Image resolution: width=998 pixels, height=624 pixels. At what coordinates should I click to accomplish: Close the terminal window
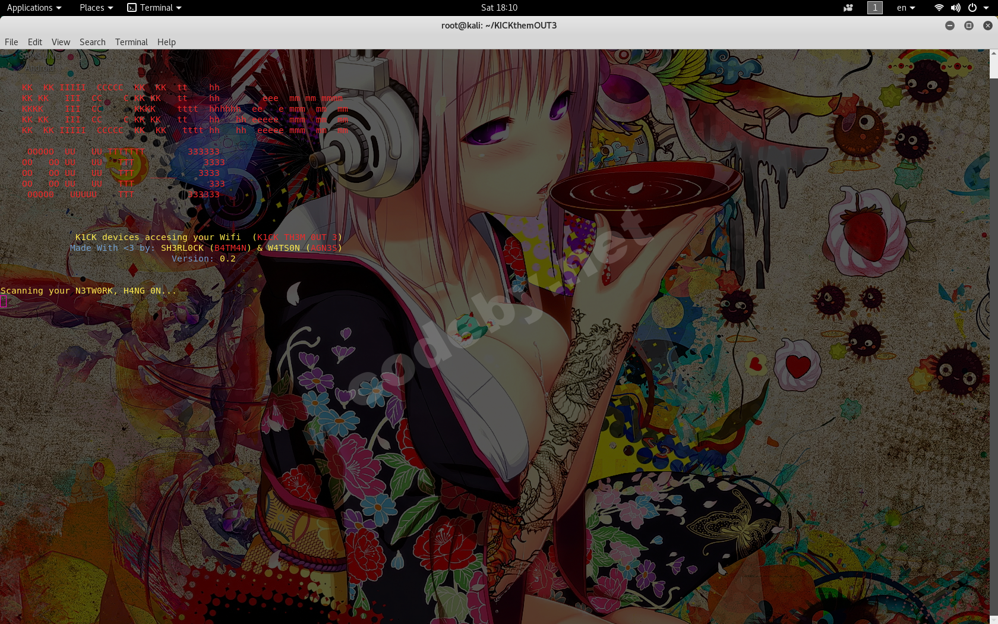click(x=988, y=26)
